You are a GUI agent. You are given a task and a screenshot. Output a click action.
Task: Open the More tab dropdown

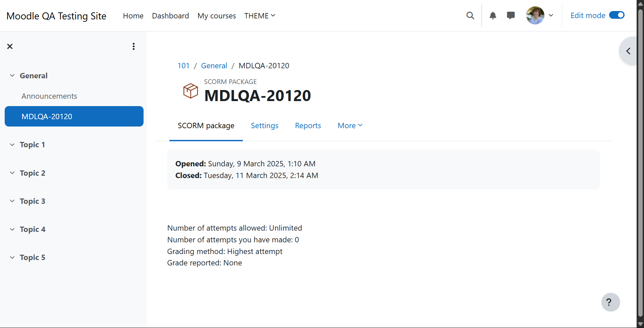point(350,126)
